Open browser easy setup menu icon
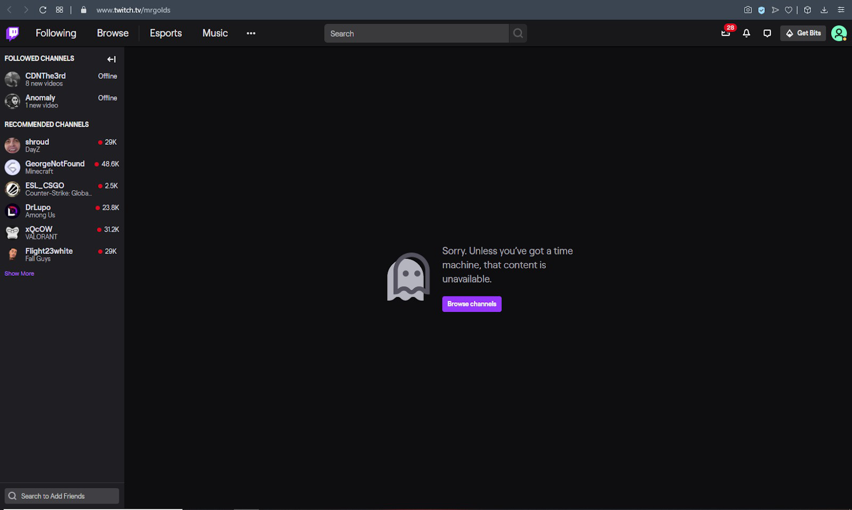This screenshot has height=510, width=852. pos(841,10)
